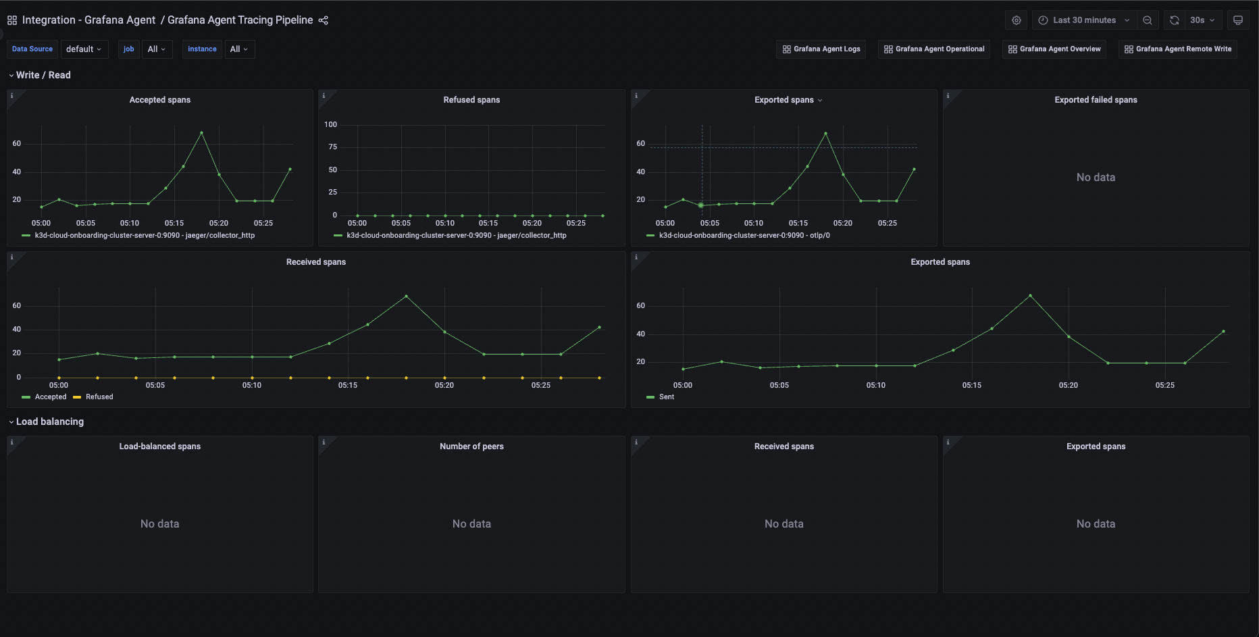Click the info icon on Accepted spans panel
This screenshot has height=637, width=1259.
[x=12, y=95]
